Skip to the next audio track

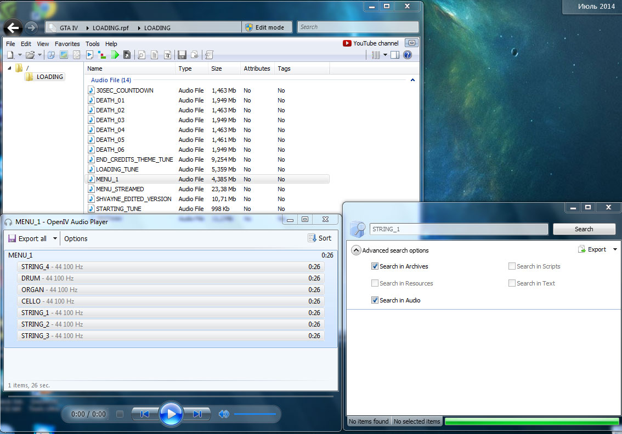click(197, 414)
